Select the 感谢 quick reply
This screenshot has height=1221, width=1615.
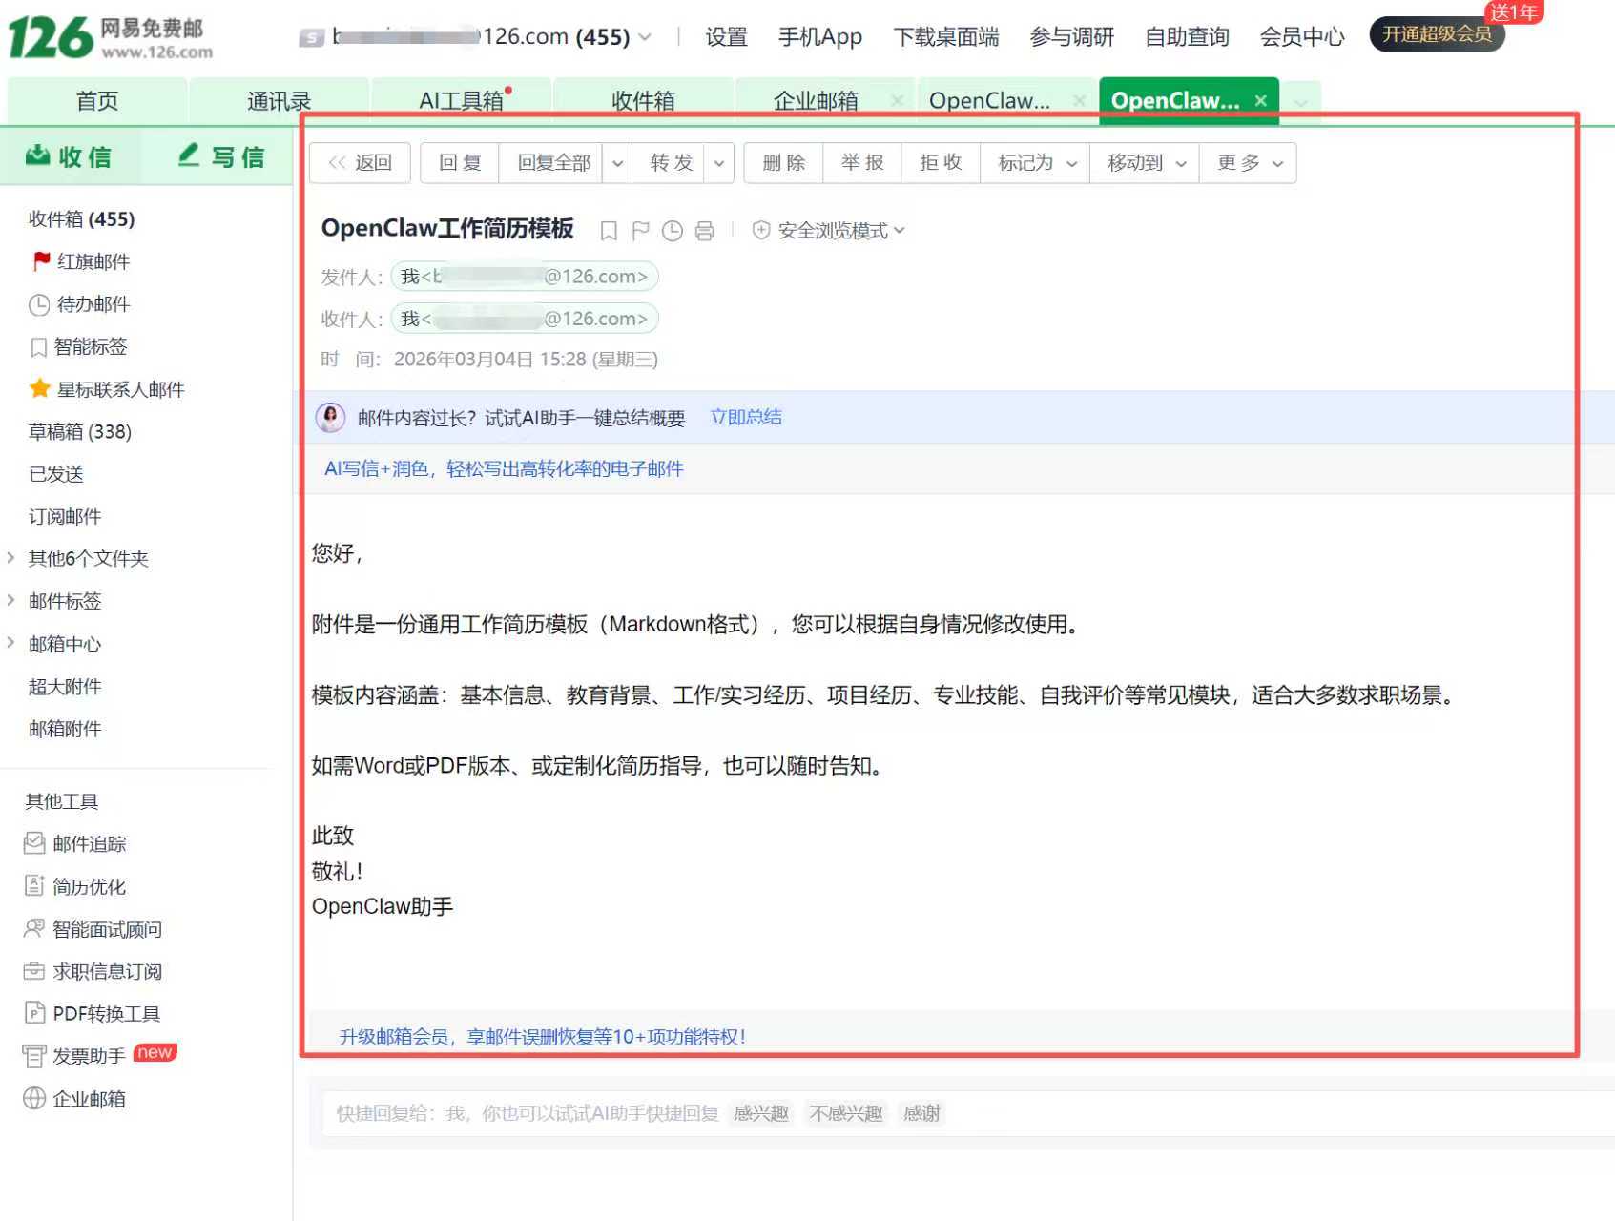click(x=921, y=1113)
